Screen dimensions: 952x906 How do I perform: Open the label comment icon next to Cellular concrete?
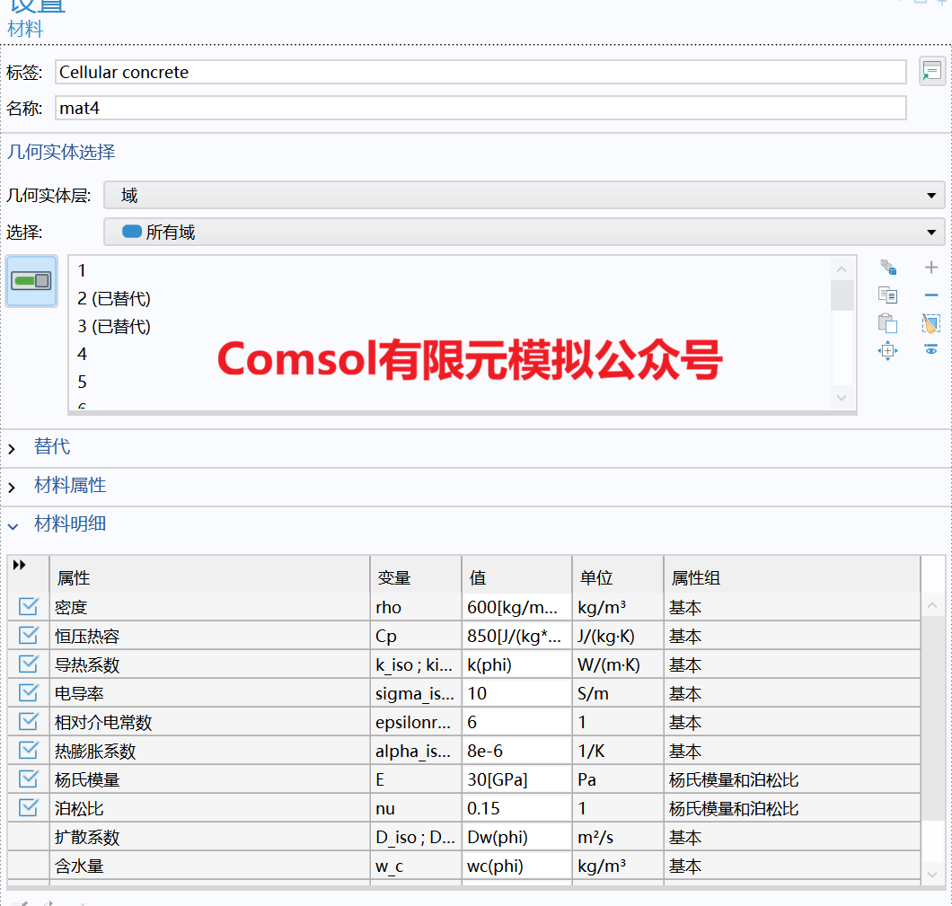pyautogui.click(x=931, y=72)
